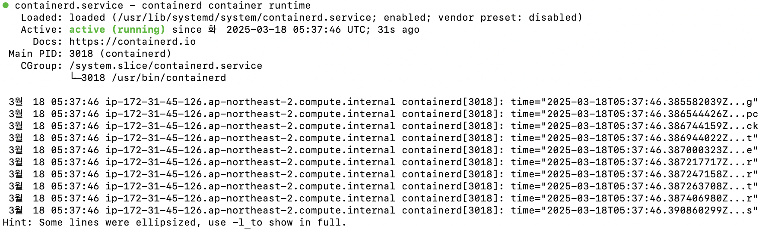Viewport: 762px width, 229px height.
Task: Click the '-l' option in hint line
Action: tap(238, 223)
